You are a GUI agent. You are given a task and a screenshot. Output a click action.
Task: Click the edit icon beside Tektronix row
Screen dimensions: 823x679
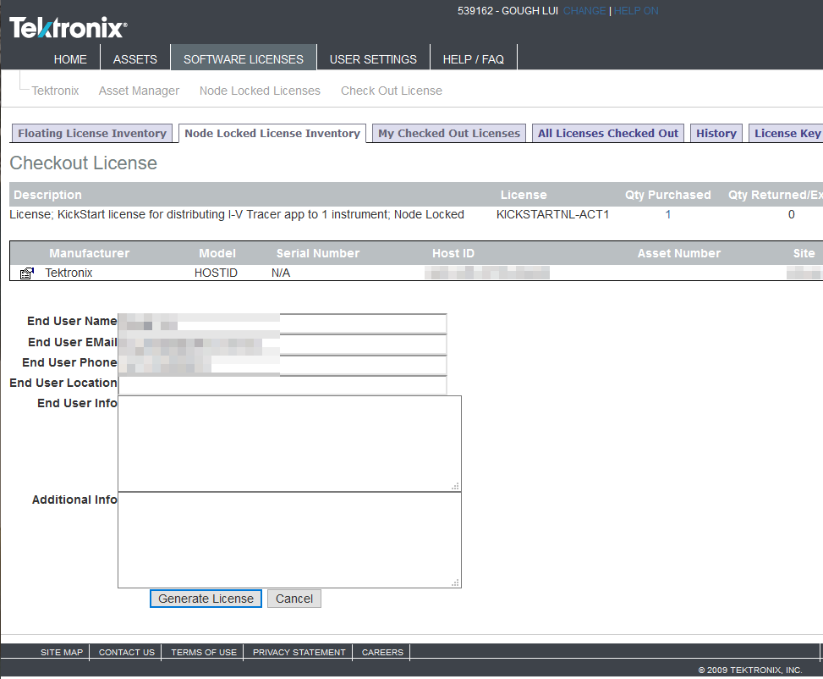tap(26, 273)
